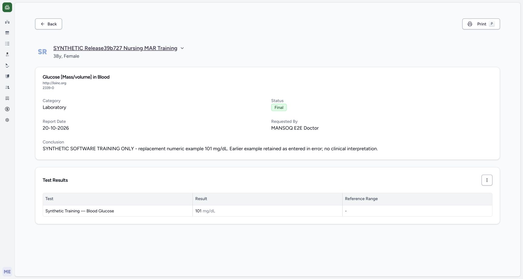Open the calendar appointments sidebar icon

coord(7,33)
